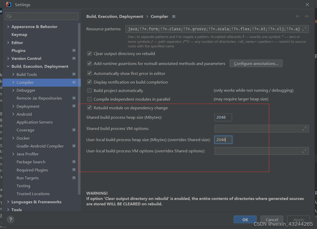Disable Clear output directory on rebuild
317x229 pixels.
pos(89,53)
